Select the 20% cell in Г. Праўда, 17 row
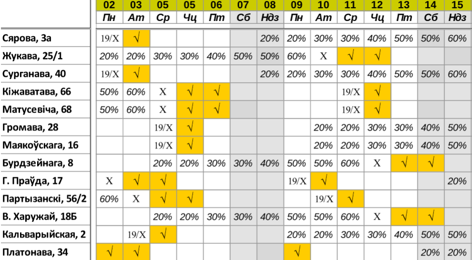Viewport: 472px width, 260px height. pyautogui.click(x=457, y=181)
